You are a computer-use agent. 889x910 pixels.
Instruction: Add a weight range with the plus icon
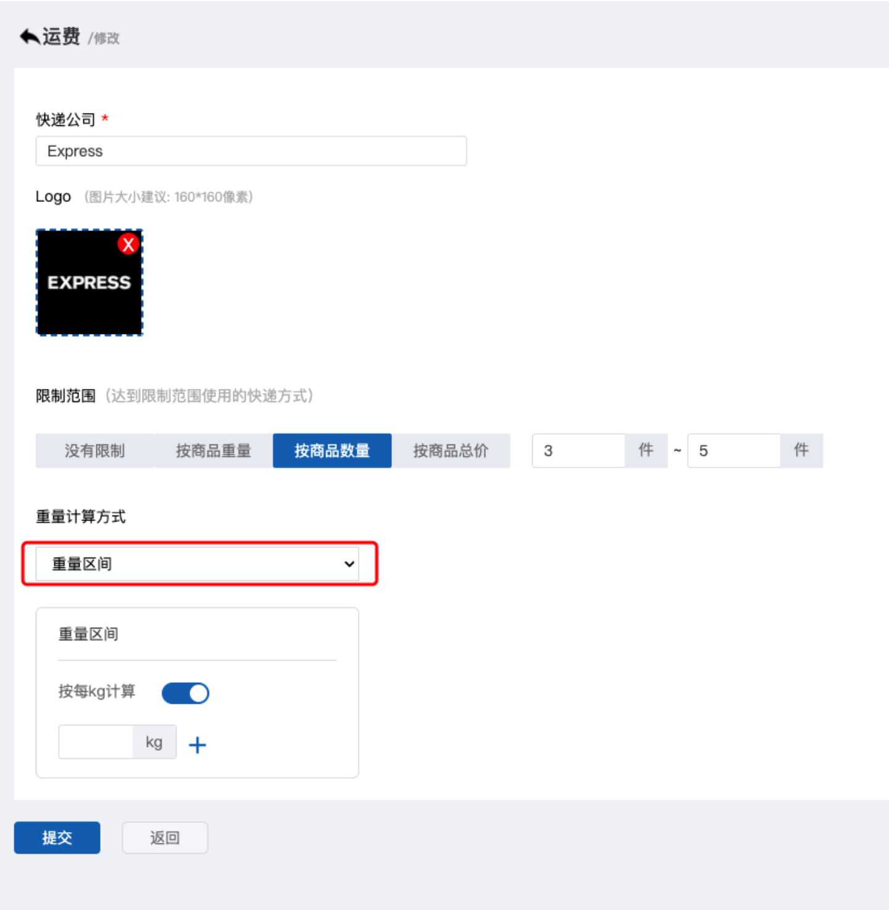pos(197,745)
